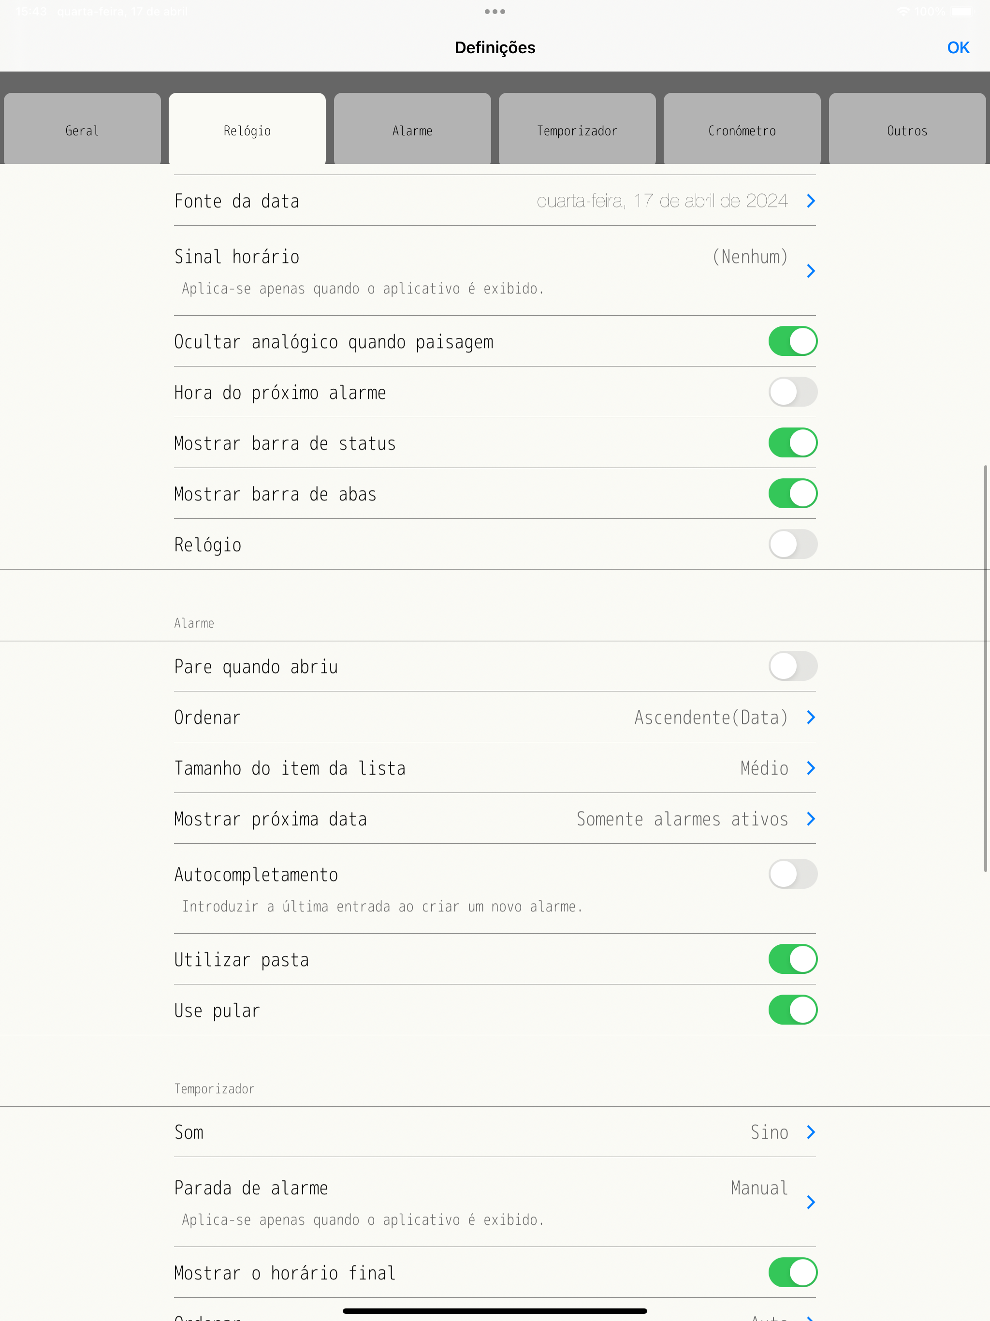Enable Hora do próximo alarme switch

[792, 392]
